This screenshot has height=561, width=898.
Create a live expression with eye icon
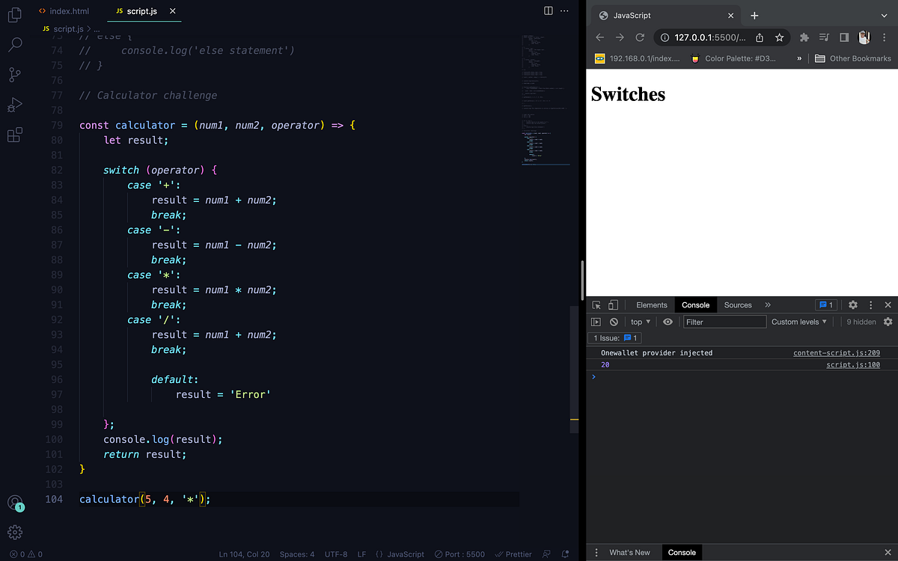[x=668, y=322]
